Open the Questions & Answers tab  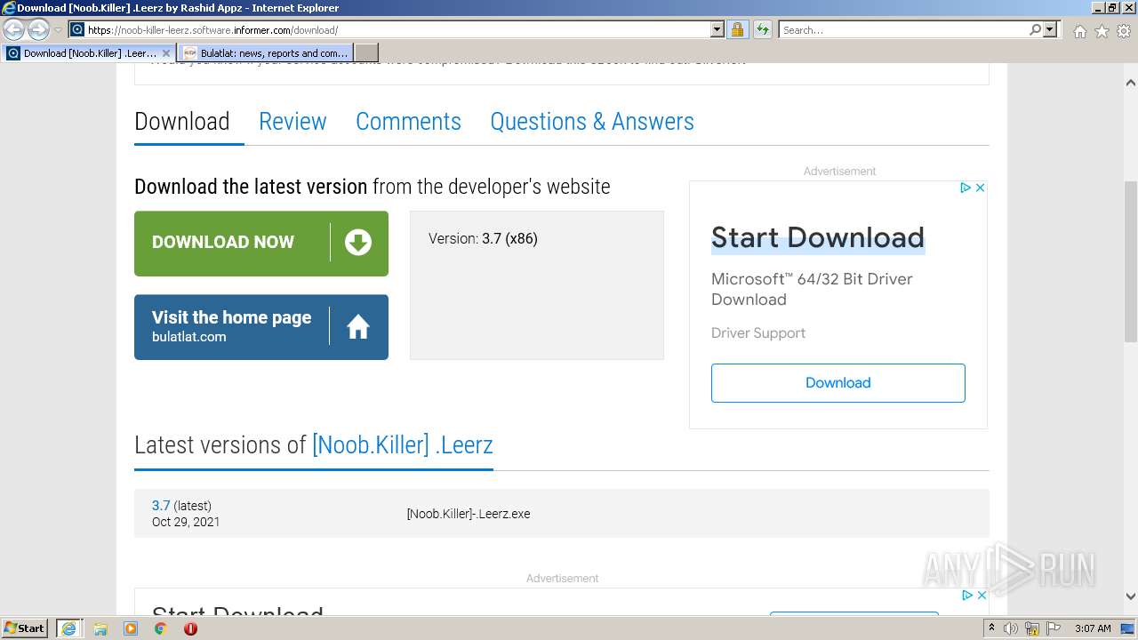[592, 121]
